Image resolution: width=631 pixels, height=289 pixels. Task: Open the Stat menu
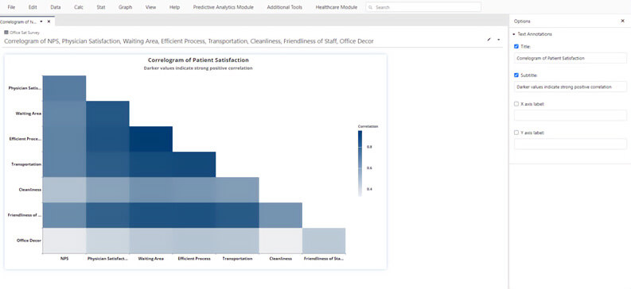pos(101,7)
